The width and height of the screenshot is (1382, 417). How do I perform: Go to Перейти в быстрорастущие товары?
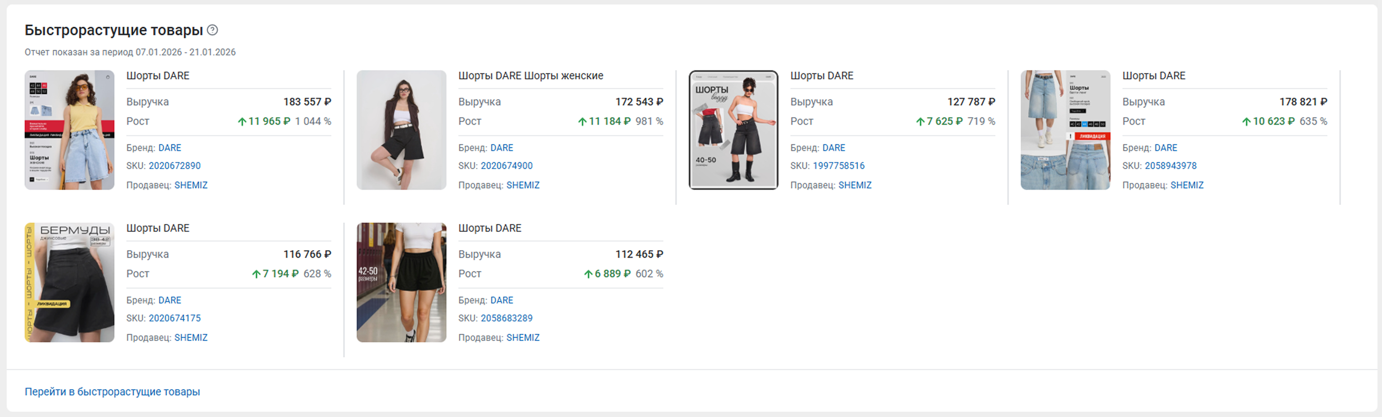point(112,392)
